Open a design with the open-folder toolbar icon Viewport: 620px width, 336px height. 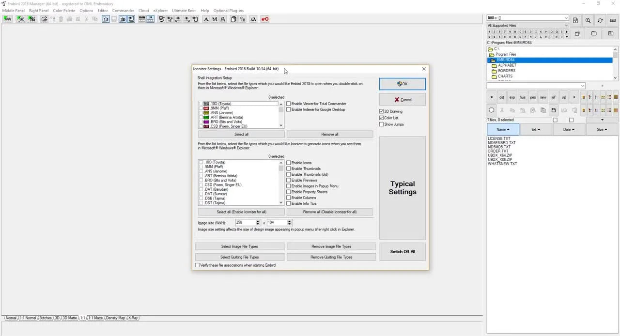point(45,19)
